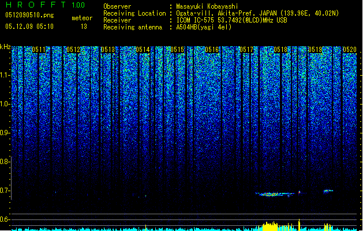Screen dimensions: 363x231
Task: Click the 0520 time marker
Action: point(350,50)
